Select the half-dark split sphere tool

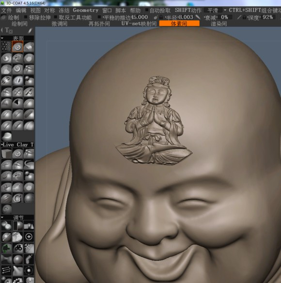tap(17, 226)
